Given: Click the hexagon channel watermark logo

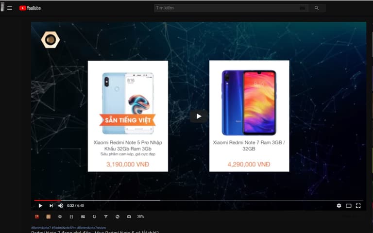Looking at the screenshot, I should 51,40.
